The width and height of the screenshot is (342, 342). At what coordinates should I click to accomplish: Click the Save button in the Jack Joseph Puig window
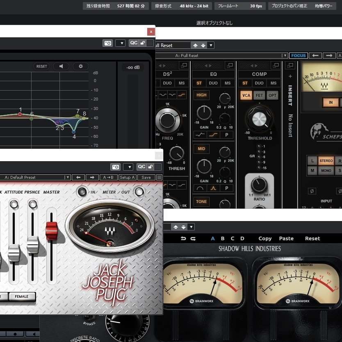coord(146,177)
